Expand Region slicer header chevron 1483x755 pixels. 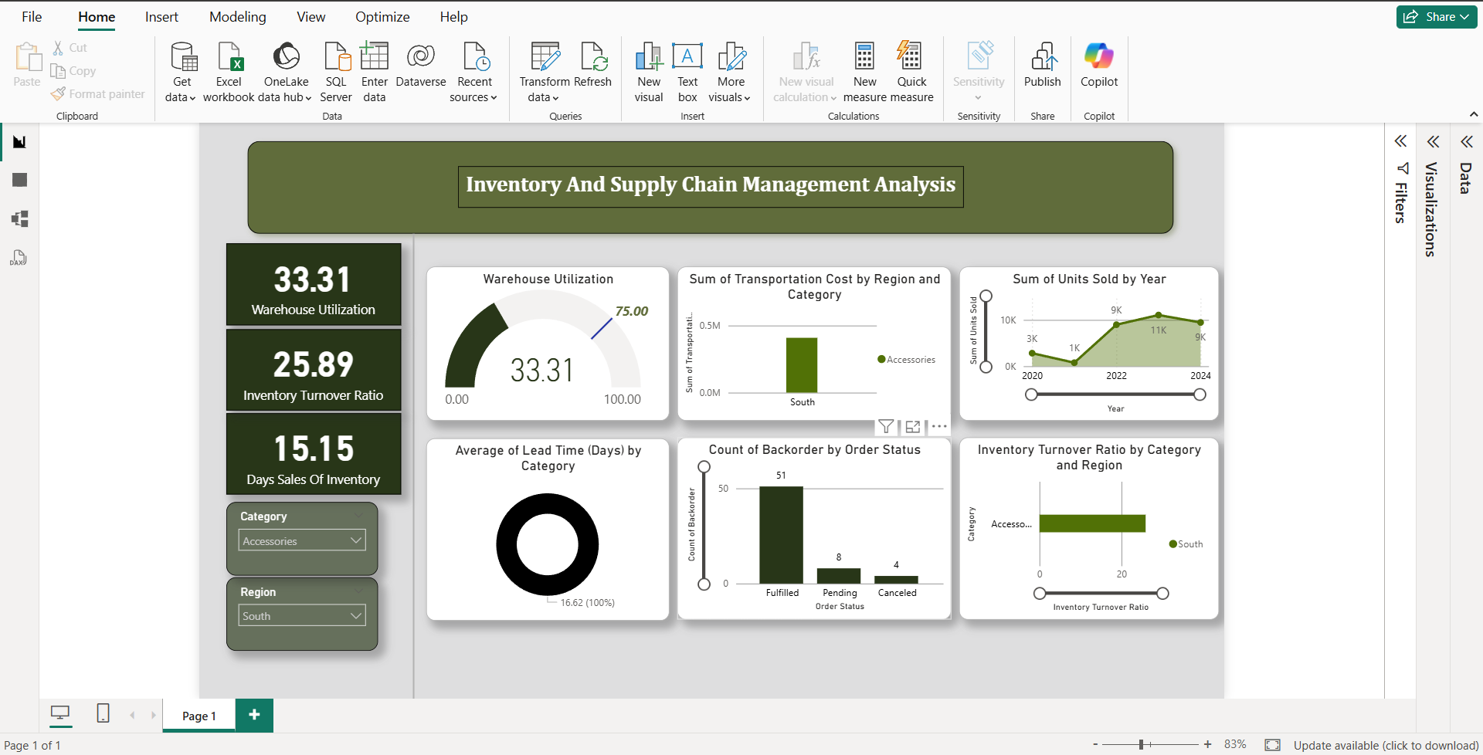358,591
